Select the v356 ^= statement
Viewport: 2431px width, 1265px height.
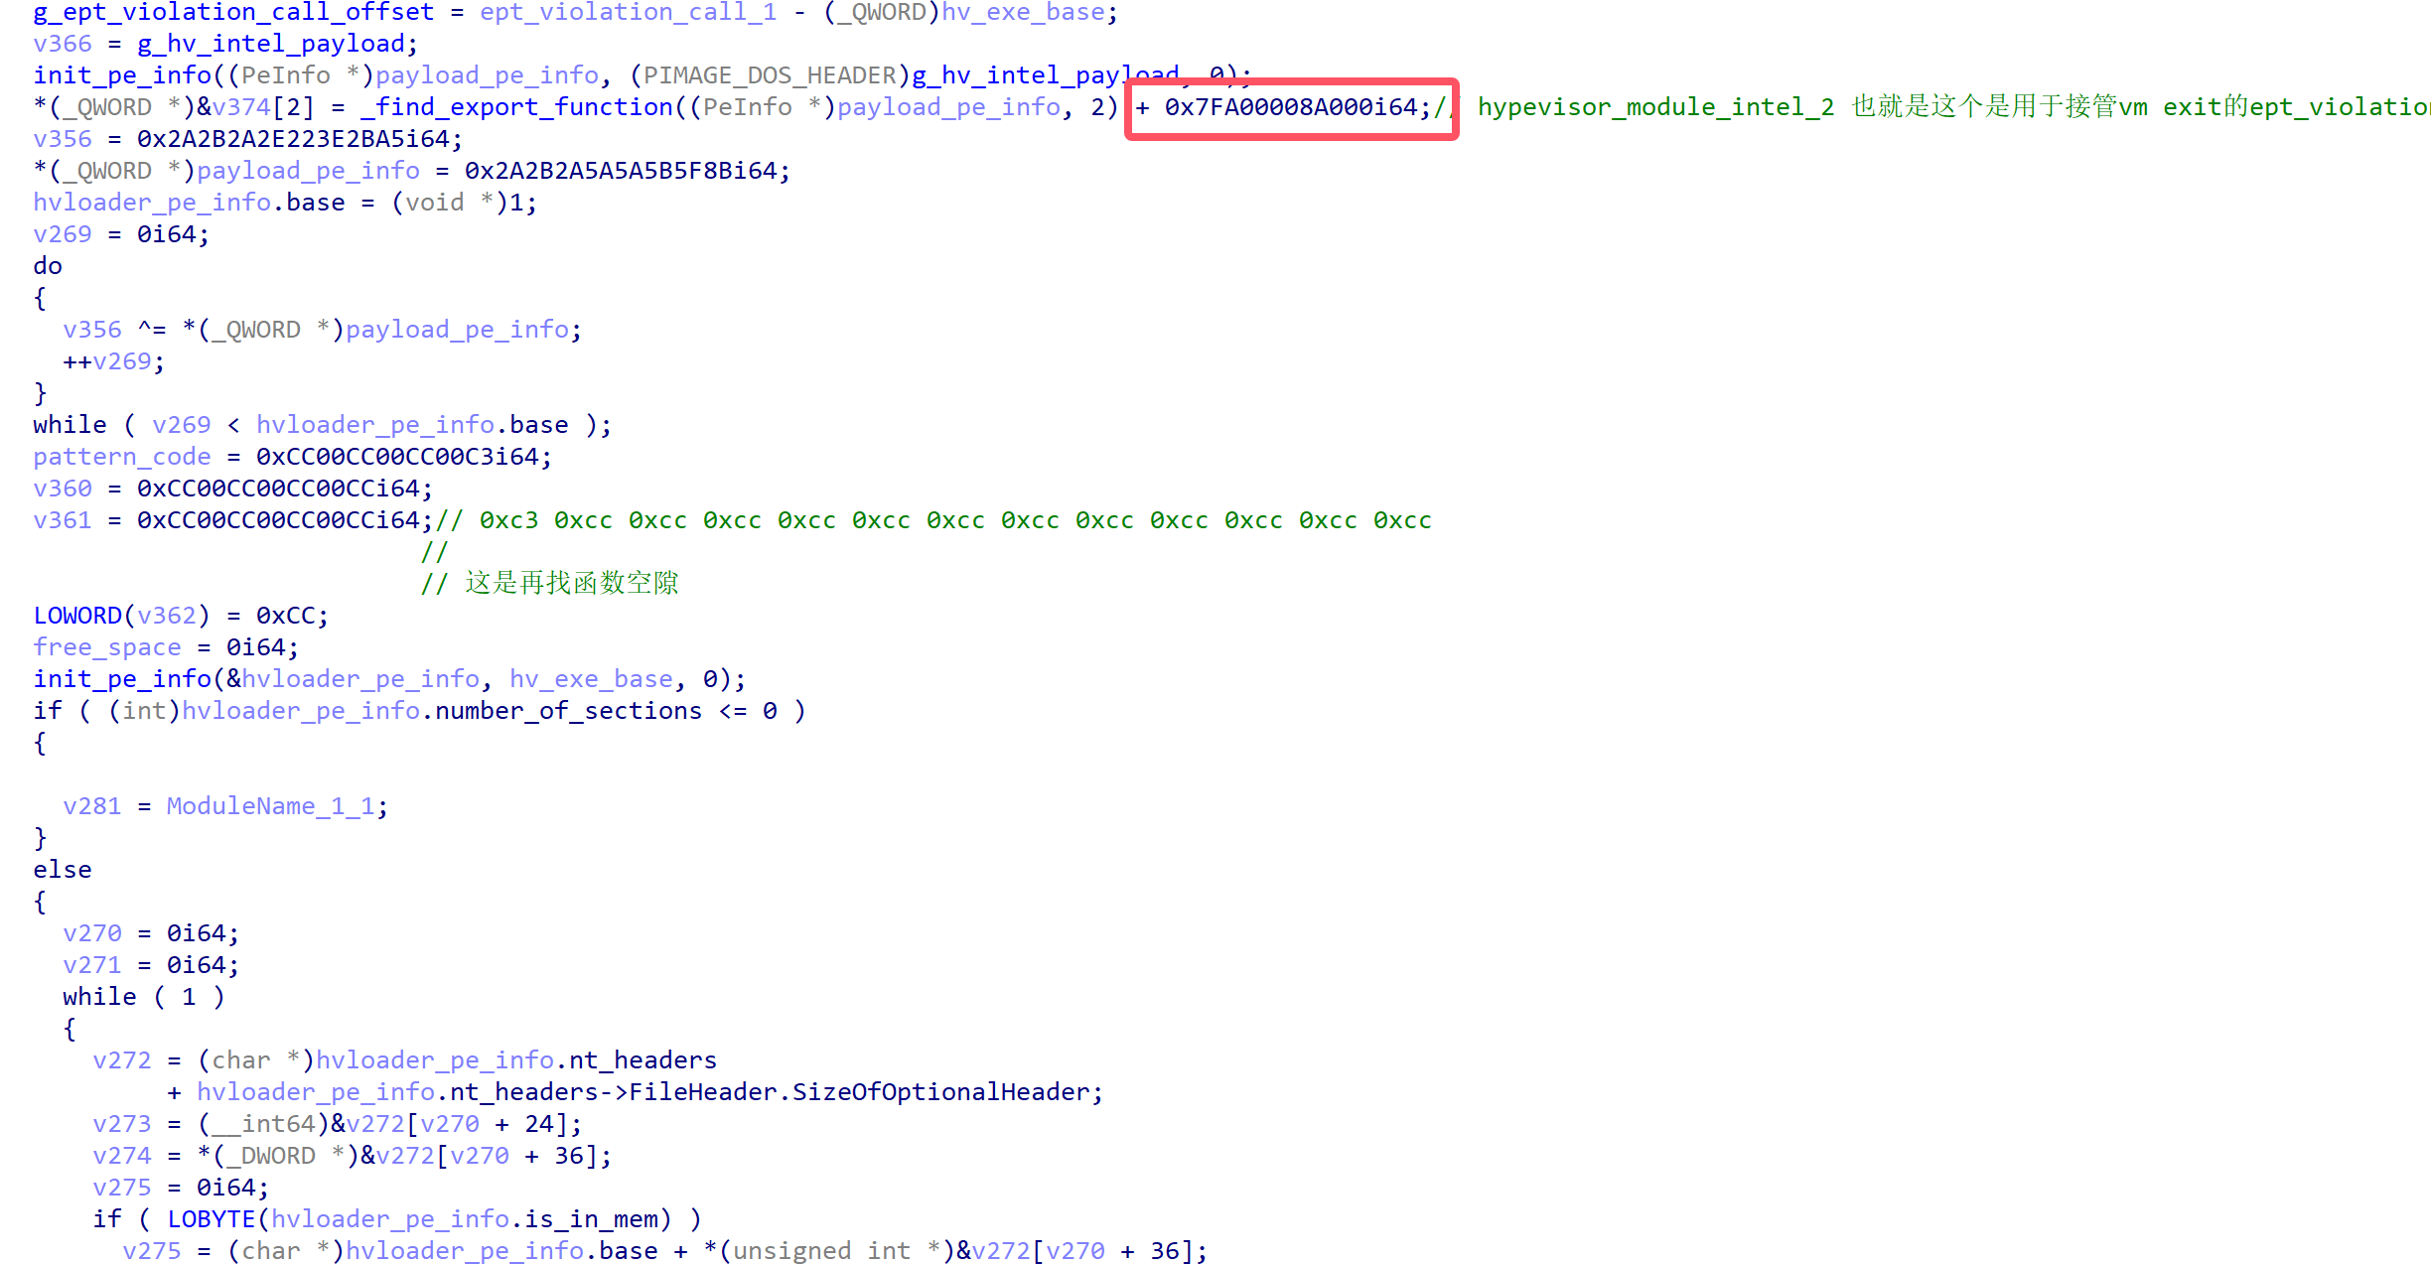coord(323,330)
